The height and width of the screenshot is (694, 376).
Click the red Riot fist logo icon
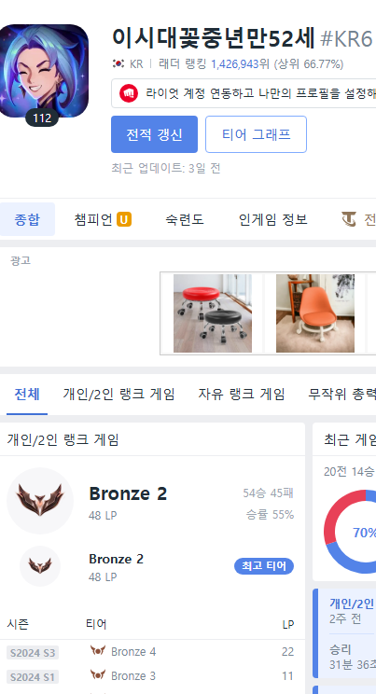click(x=129, y=93)
